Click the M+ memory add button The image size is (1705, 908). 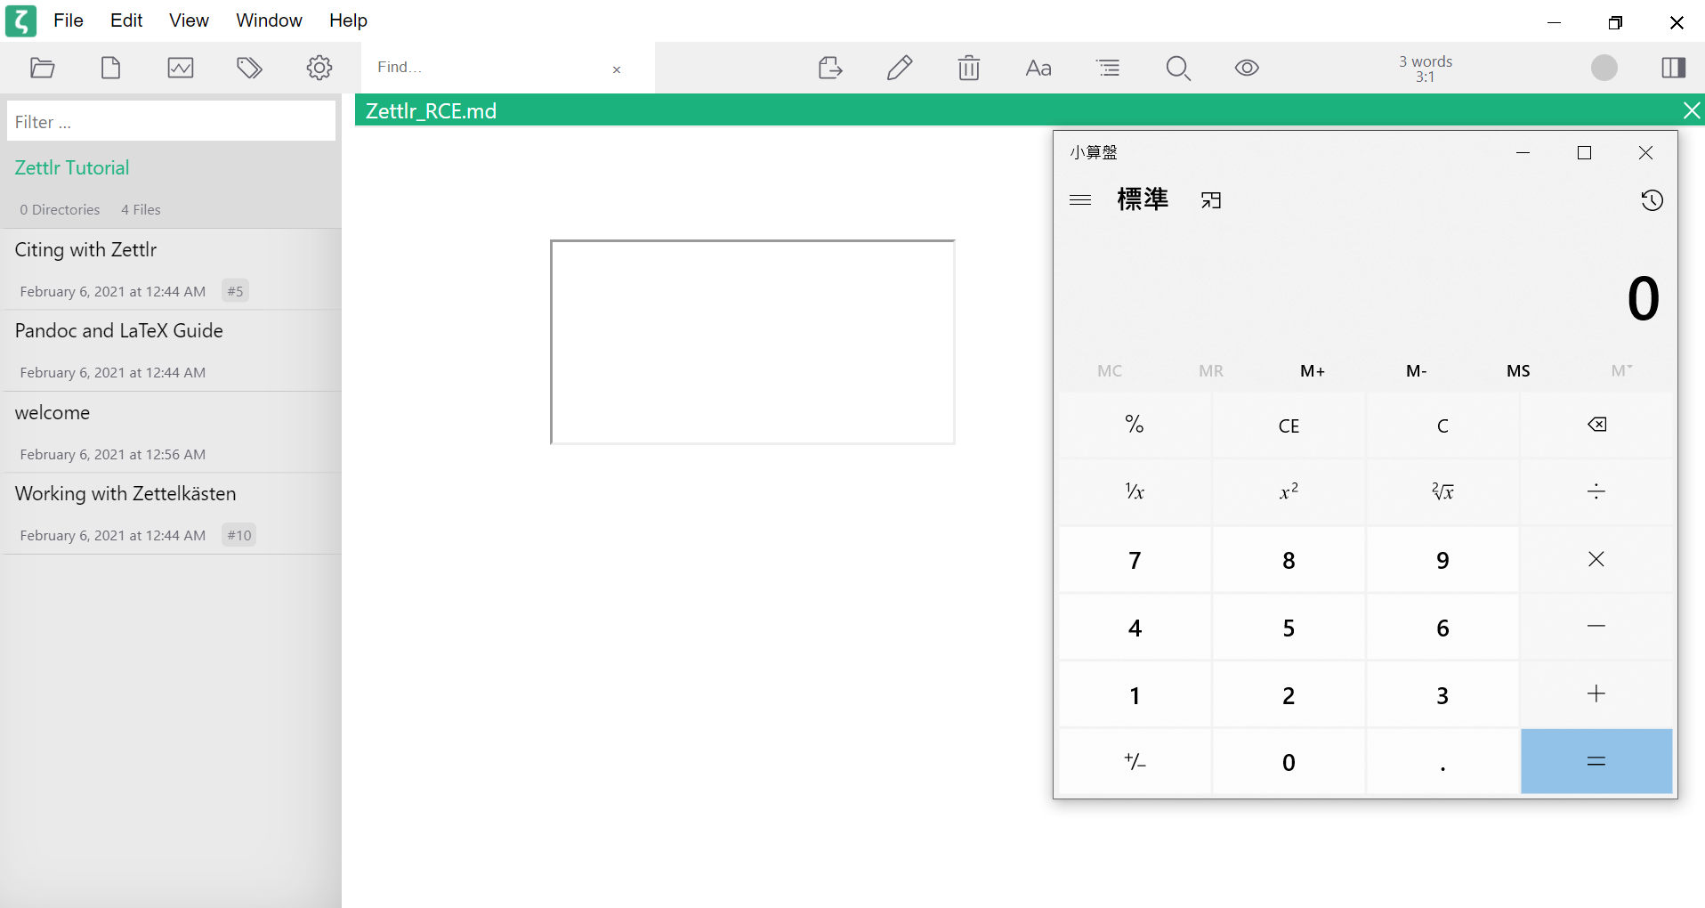point(1313,371)
